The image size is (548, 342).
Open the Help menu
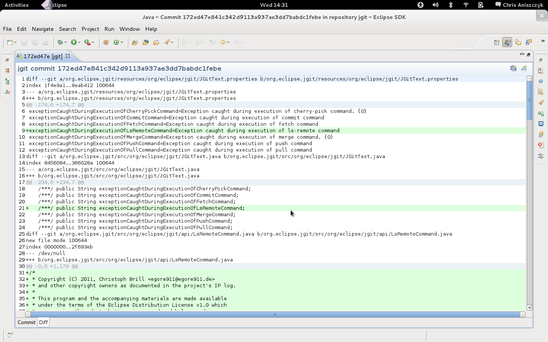(x=151, y=29)
